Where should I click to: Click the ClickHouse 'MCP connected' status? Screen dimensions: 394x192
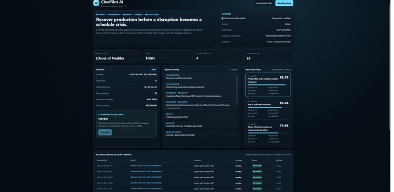point(284,30)
